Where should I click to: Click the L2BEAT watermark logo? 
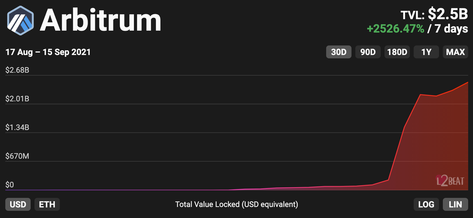point(450,181)
